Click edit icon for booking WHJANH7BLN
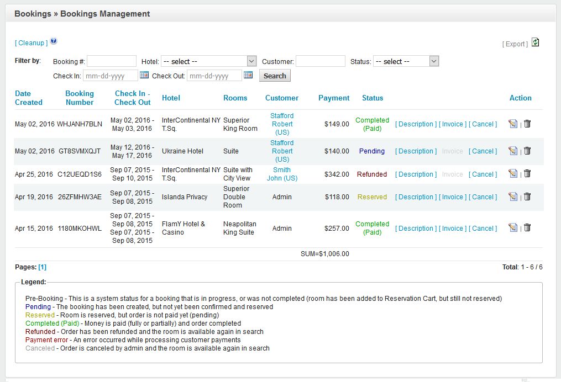 (x=513, y=124)
